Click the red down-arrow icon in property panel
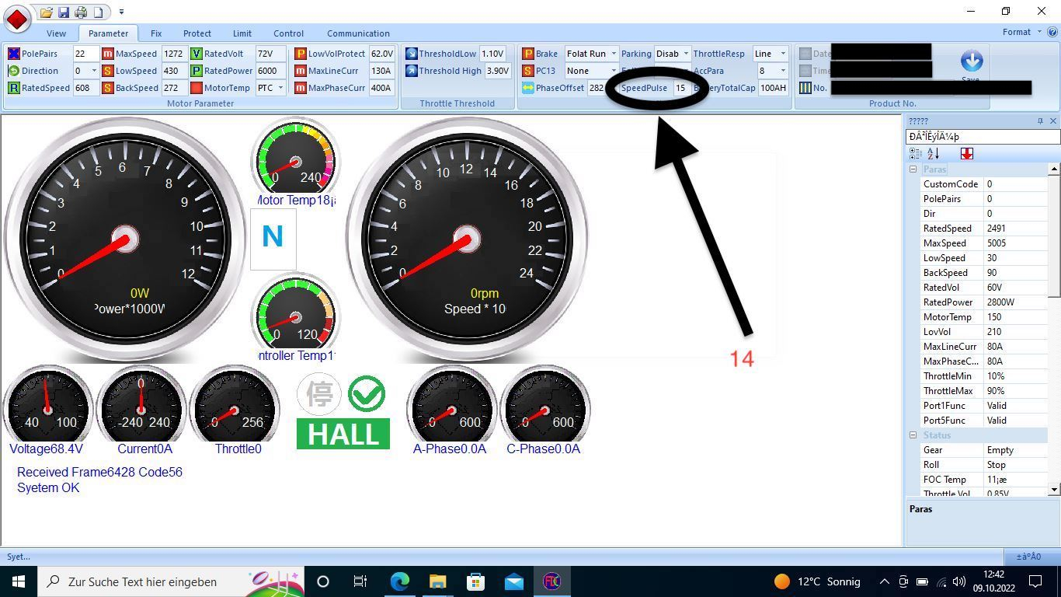Screen dimensions: 1061x597 coord(966,154)
